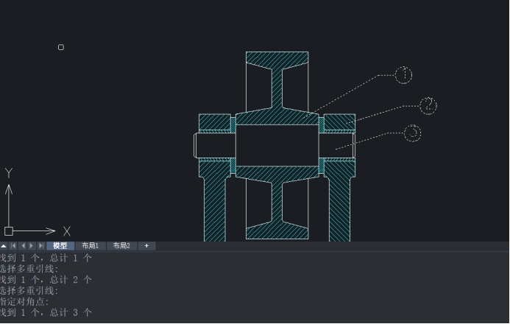Jump to the last layout tab arrow
Image resolution: width=510 pixels, height=324 pixels.
41,246
